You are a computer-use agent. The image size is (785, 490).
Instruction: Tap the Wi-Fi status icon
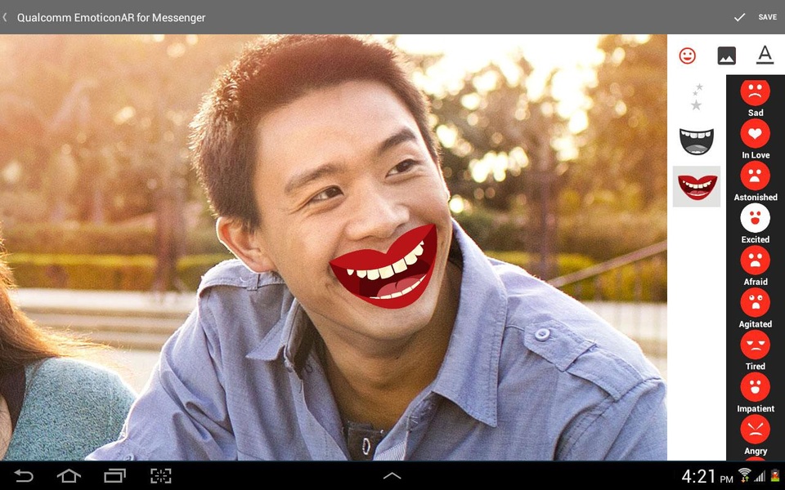[x=745, y=475]
